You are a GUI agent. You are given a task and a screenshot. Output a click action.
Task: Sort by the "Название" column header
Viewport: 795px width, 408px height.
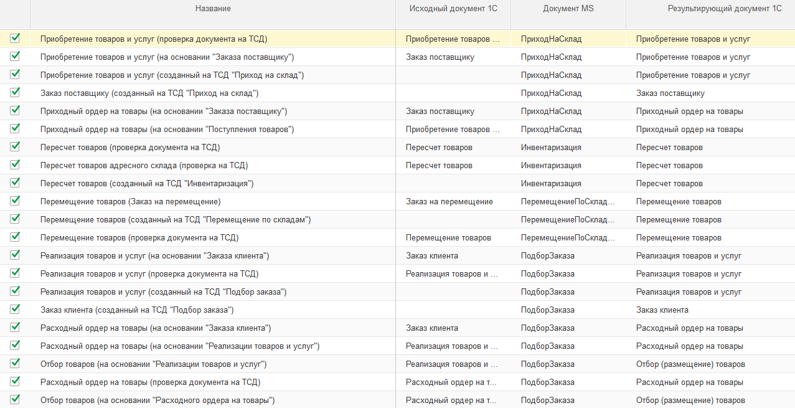click(x=213, y=9)
